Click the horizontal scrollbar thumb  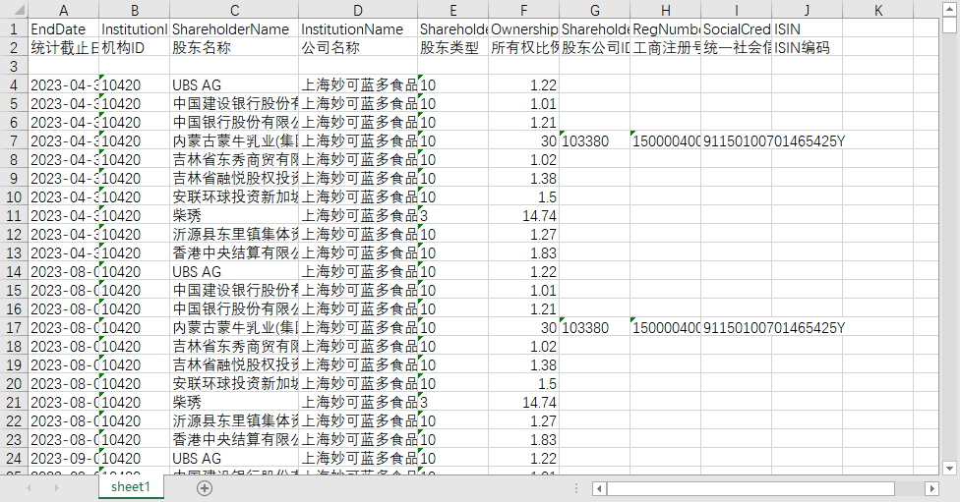click(750, 488)
